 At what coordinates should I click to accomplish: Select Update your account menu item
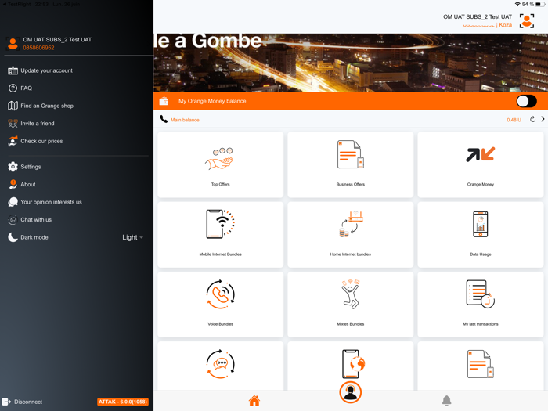[x=46, y=70]
